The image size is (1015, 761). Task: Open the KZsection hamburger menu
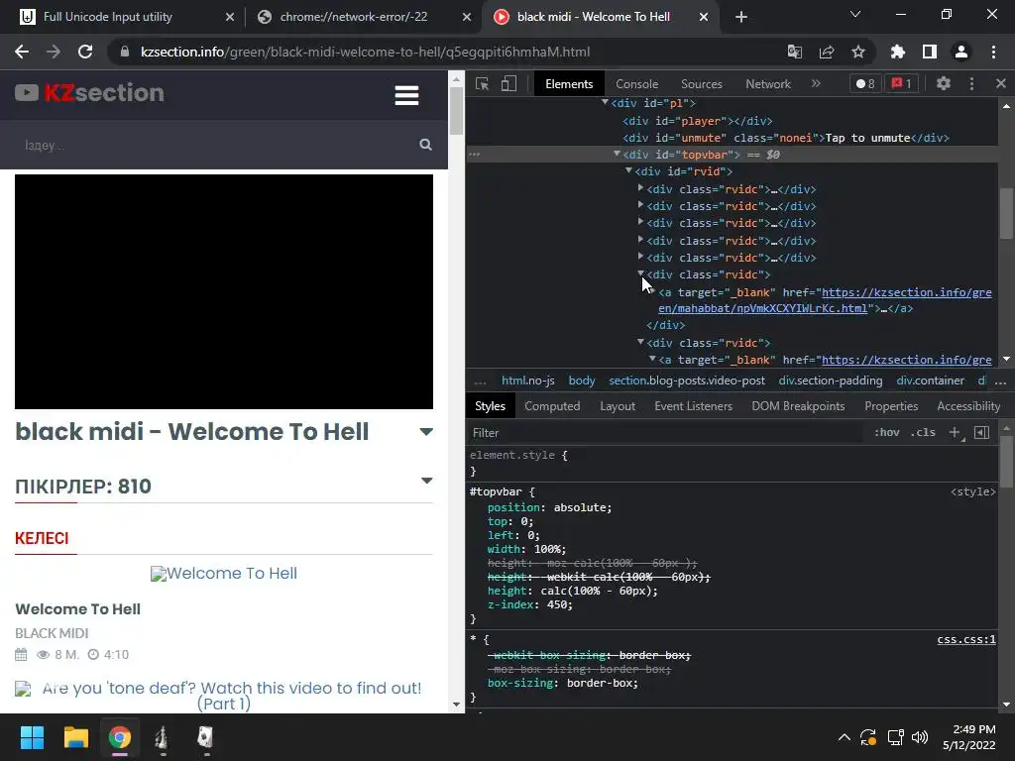tap(406, 95)
